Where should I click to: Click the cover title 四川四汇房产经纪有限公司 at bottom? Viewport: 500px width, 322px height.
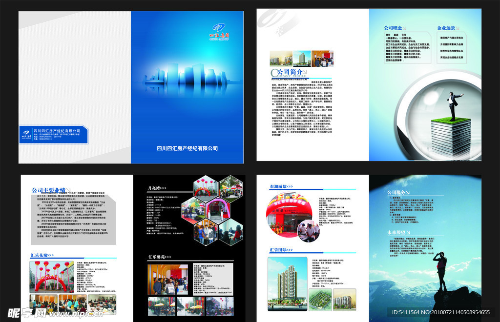[187, 148]
